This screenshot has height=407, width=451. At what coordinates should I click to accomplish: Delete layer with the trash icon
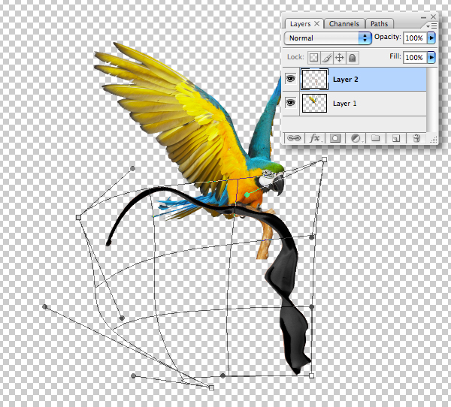click(x=416, y=138)
